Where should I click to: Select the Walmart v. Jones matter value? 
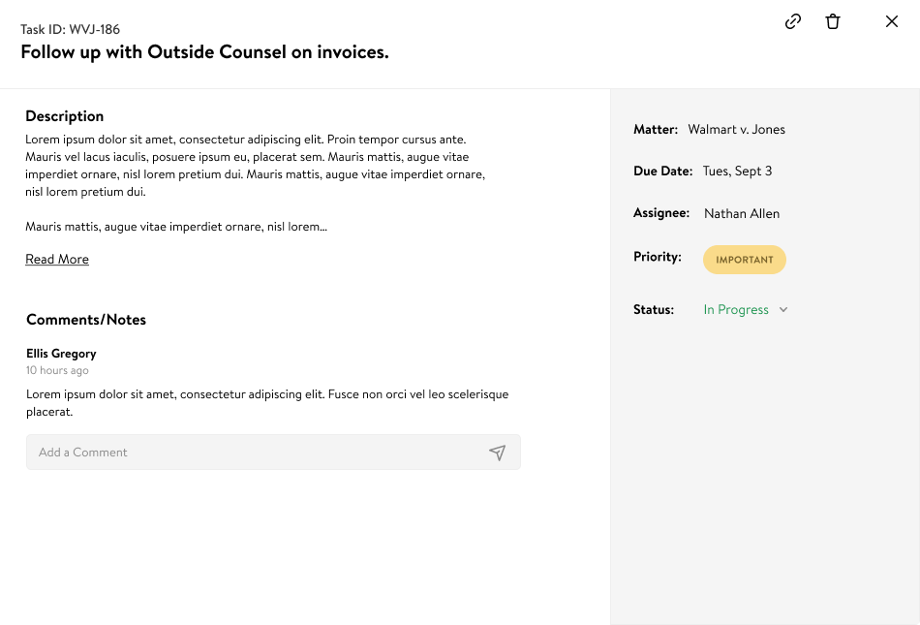pyautogui.click(x=736, y=129)
